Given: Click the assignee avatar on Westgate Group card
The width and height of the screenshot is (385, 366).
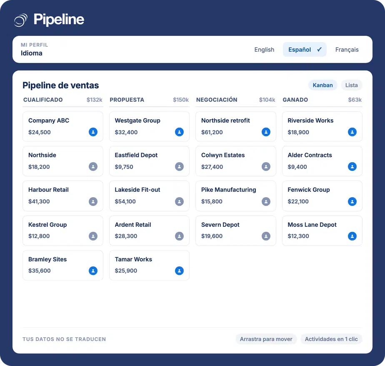Looking at the screenshot, I should (x=179, y=132).
